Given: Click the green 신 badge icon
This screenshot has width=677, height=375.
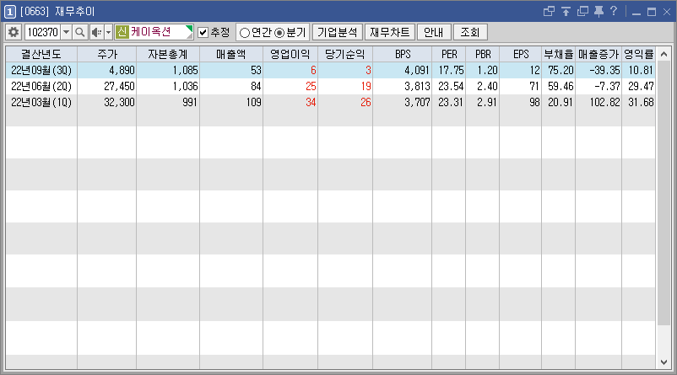Looking at the screenshot, I should [x=122, y=32].
